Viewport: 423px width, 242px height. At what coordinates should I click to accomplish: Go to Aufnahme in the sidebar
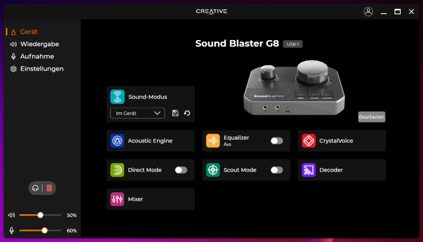(x=37, y=56)
